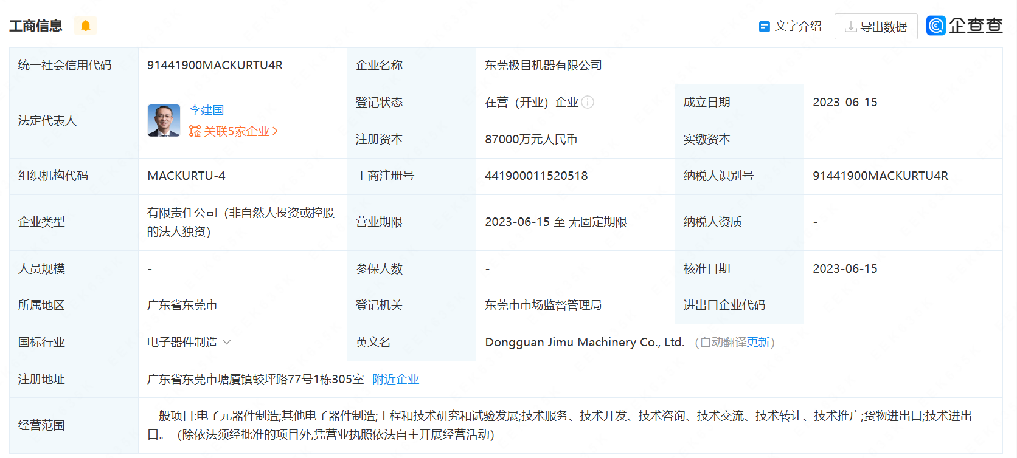The width and height of the screenshot is (1017, 458).
Task: Select the registered address 广东省东莞市塘厦镇蛟坪路77号1栋305室
Action: [255, 379]
